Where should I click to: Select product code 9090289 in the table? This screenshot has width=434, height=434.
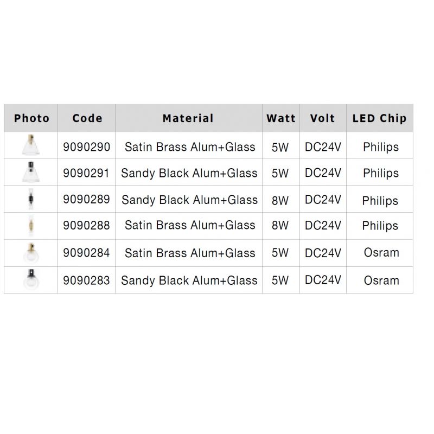pyautogui.click(x=86, y=199)
